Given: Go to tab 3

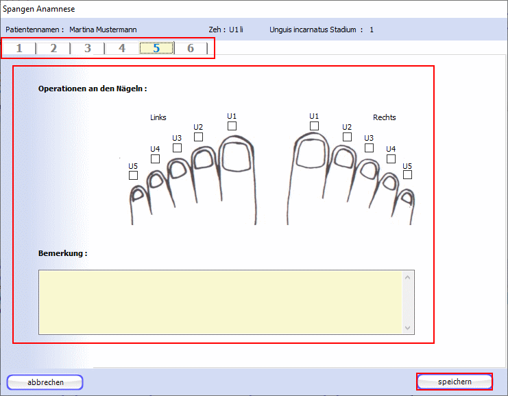Looking at the screenshot, I should click(88, 48).
